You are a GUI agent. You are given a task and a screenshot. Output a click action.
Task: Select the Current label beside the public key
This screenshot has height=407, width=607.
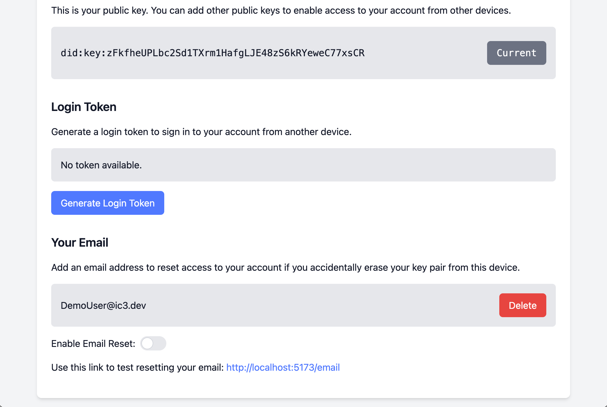click(516, 53)
